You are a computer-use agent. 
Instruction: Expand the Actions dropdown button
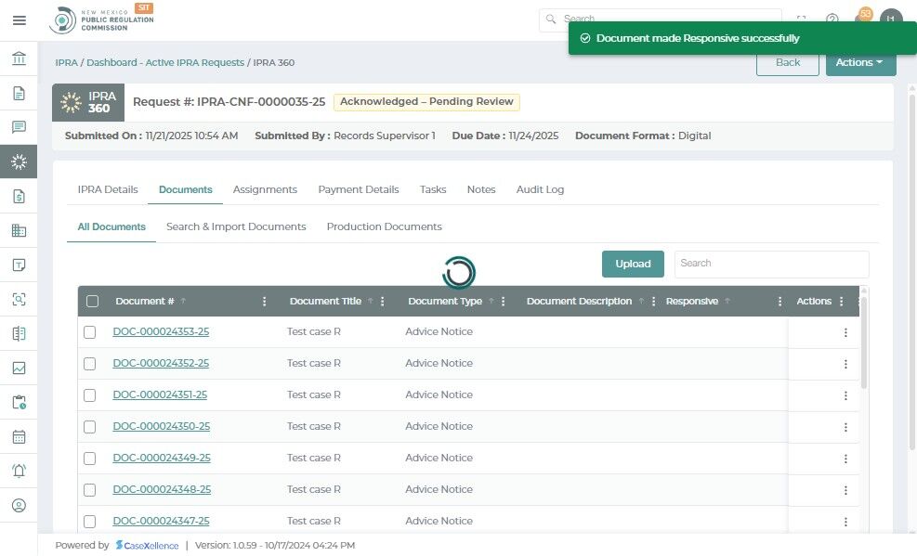point(861,62)
